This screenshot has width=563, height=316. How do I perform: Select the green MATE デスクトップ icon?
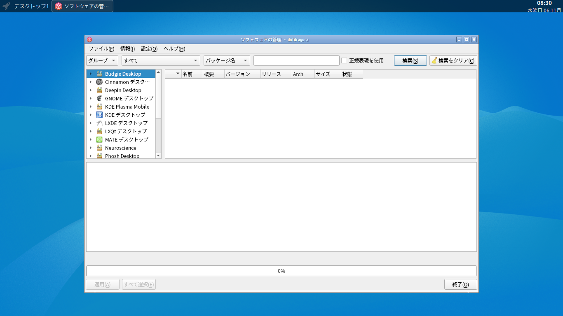(99, 139)
